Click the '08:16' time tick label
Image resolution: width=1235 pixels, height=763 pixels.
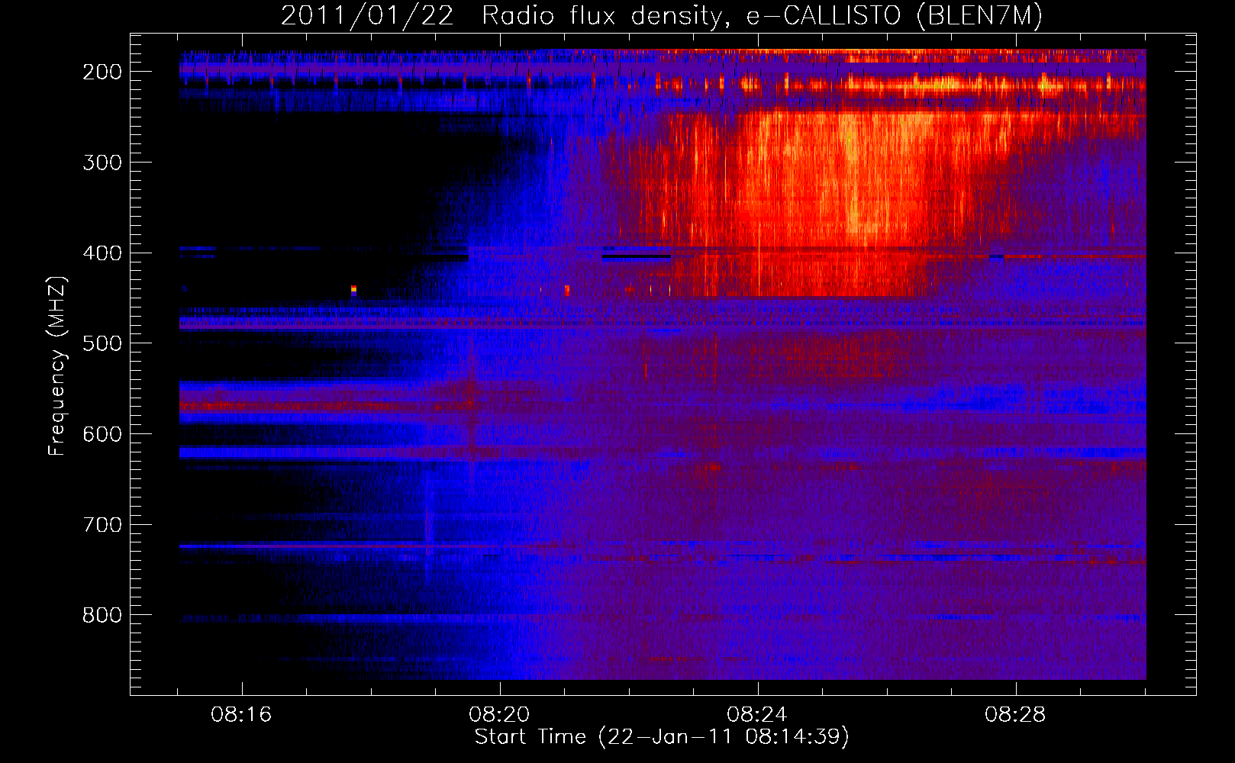tap(242, 715)
